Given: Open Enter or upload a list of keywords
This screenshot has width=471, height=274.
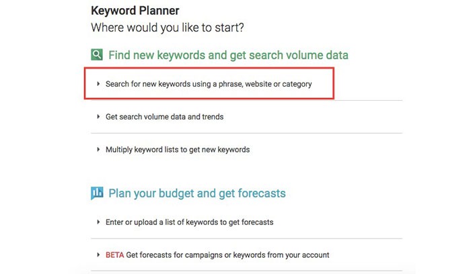Looking at the screenshot, I should pyautogui.click(x=189, y=222).
